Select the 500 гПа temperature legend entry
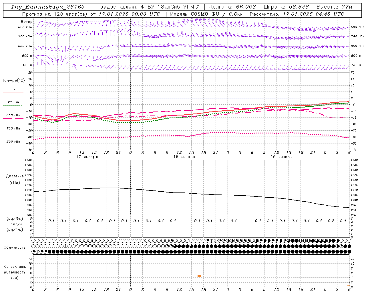The image size is (366, 292). click(x=13, y=141)
